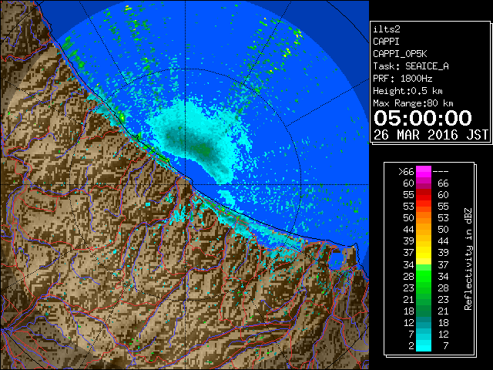
Task: Click the "Height:0.5 km" line
Action: 407,91
